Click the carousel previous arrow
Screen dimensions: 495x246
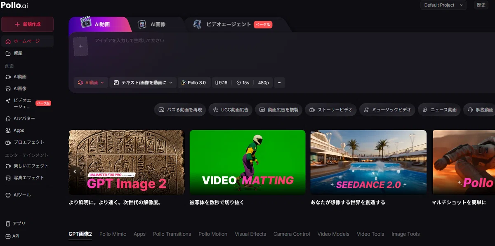[75, 171]
